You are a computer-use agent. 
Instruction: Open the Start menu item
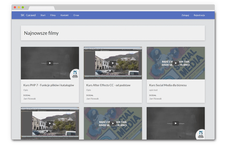(x=43, y=15)
